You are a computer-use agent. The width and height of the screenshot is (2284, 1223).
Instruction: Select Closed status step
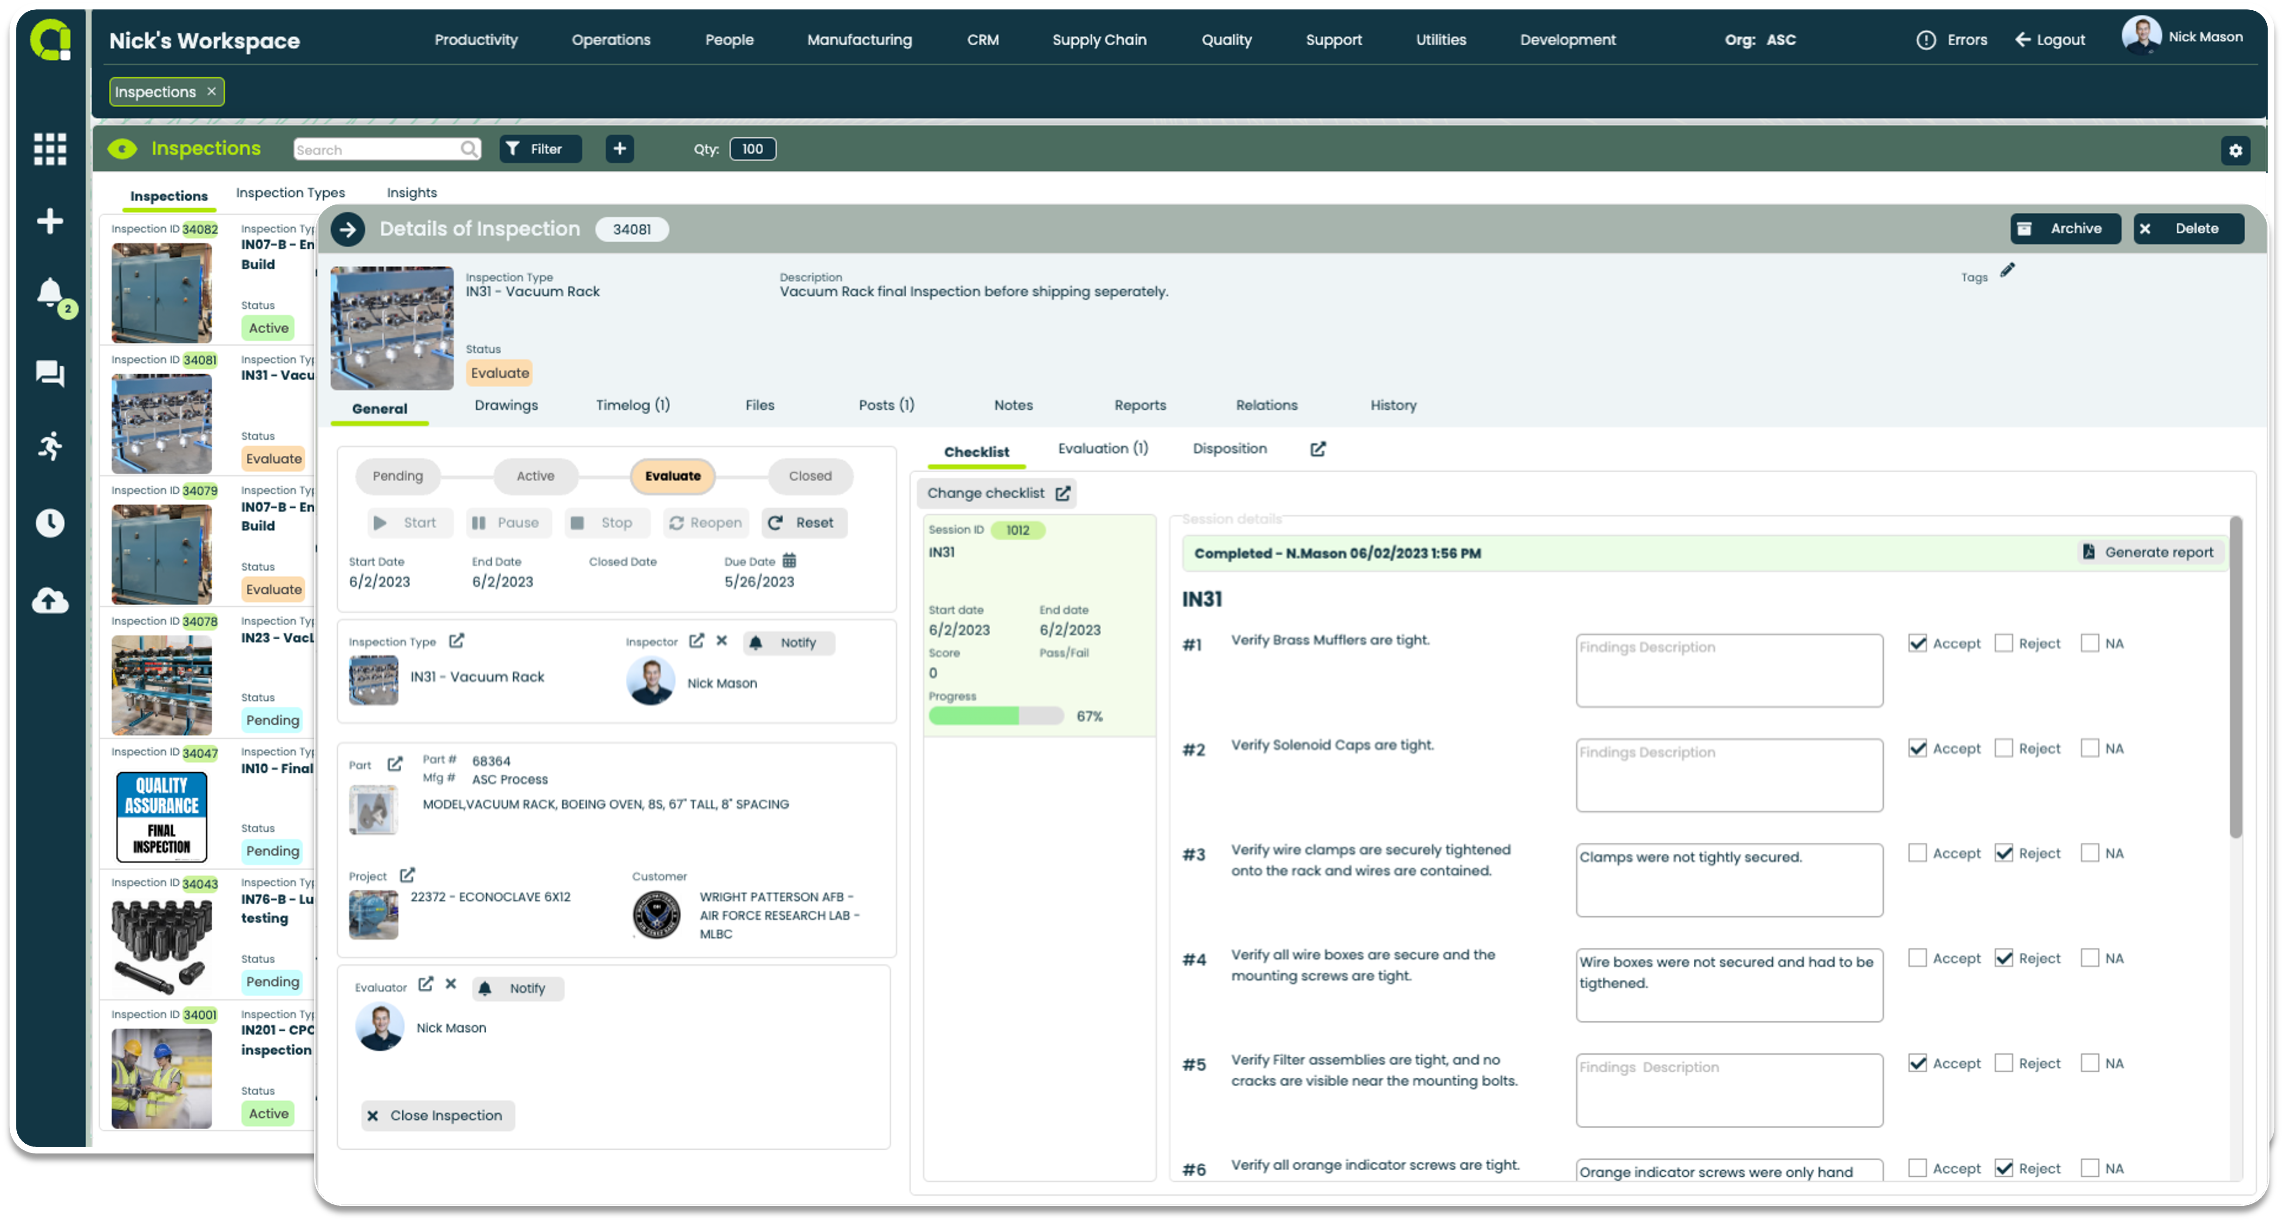810,476
